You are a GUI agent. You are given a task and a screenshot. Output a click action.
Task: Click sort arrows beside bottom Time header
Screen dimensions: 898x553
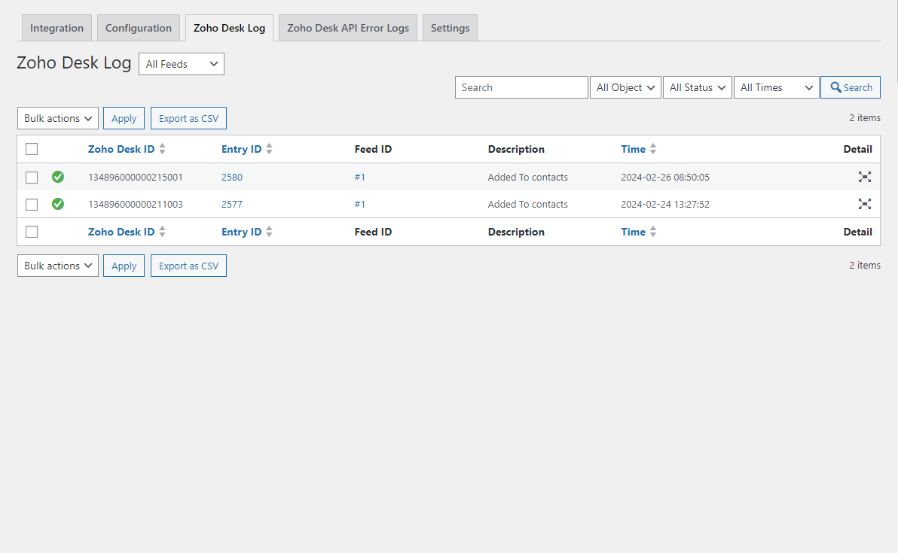pyautogui.click(x=653, y=232)
